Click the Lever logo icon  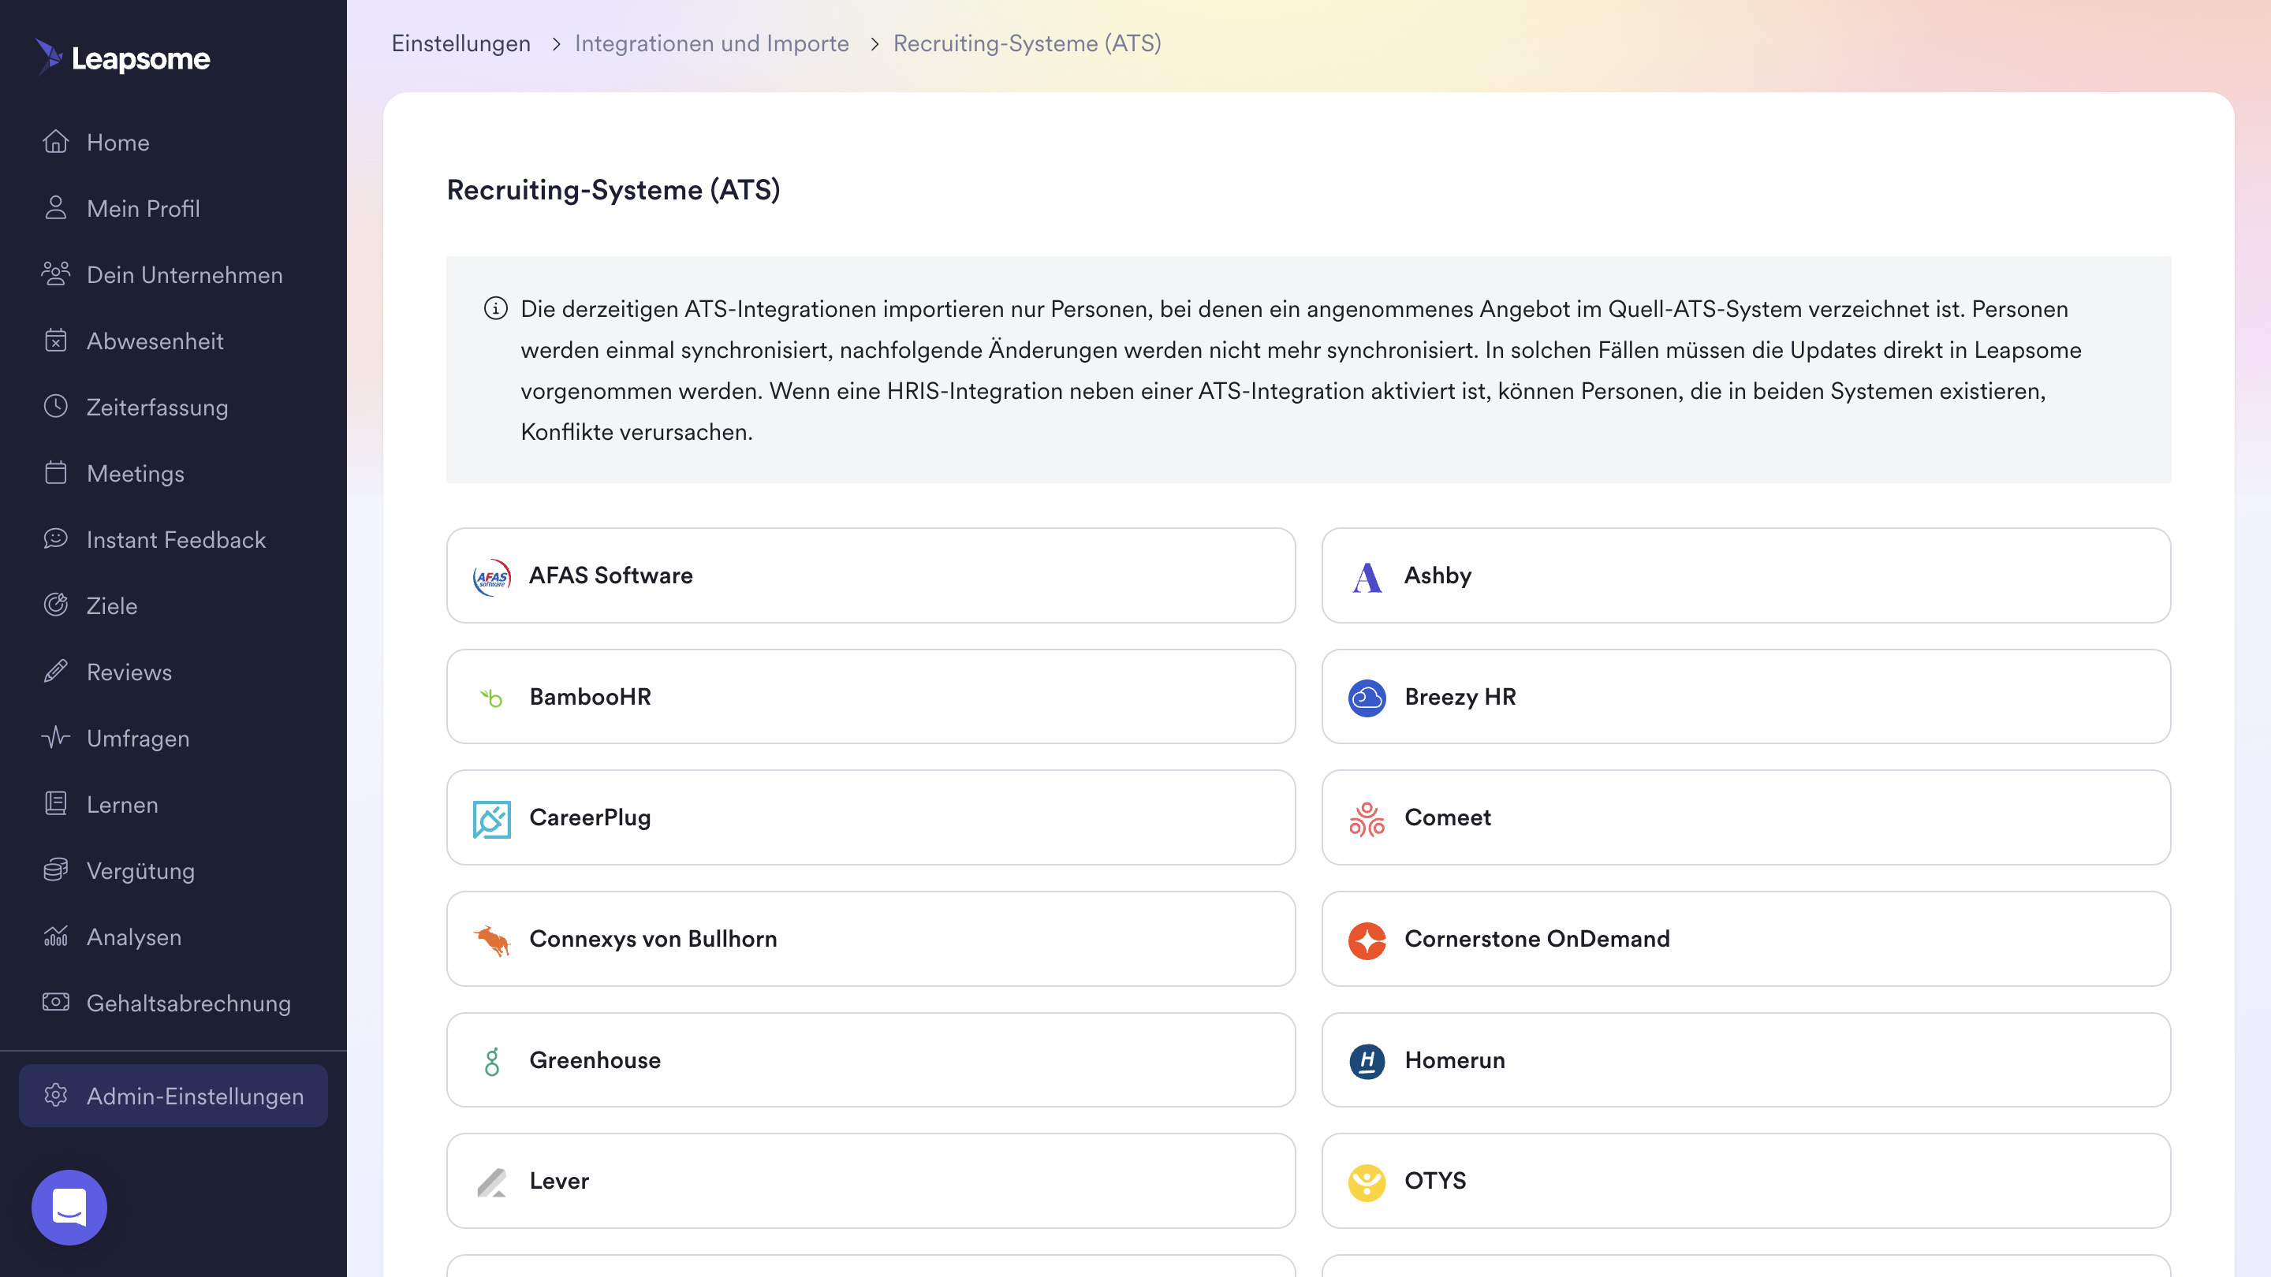492,1182
